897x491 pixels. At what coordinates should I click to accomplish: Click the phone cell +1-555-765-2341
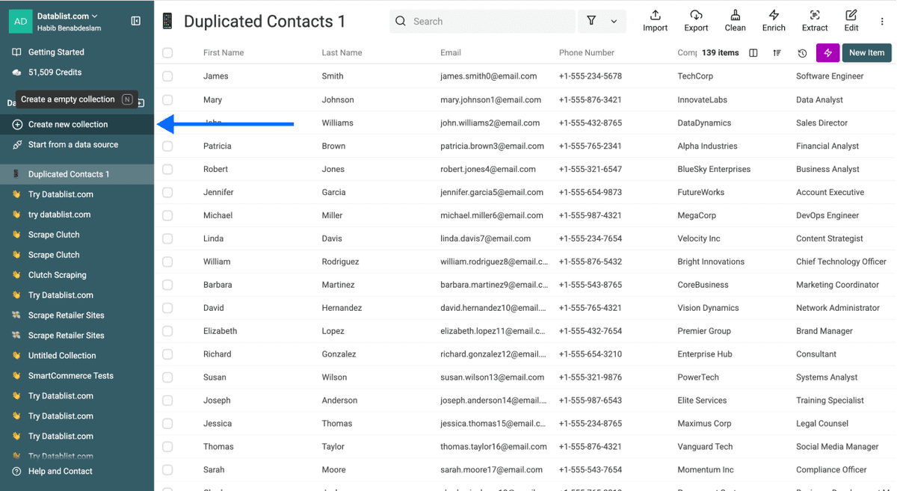pos(590,146)
